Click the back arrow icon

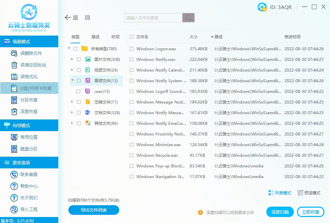[x=68, y=18]
